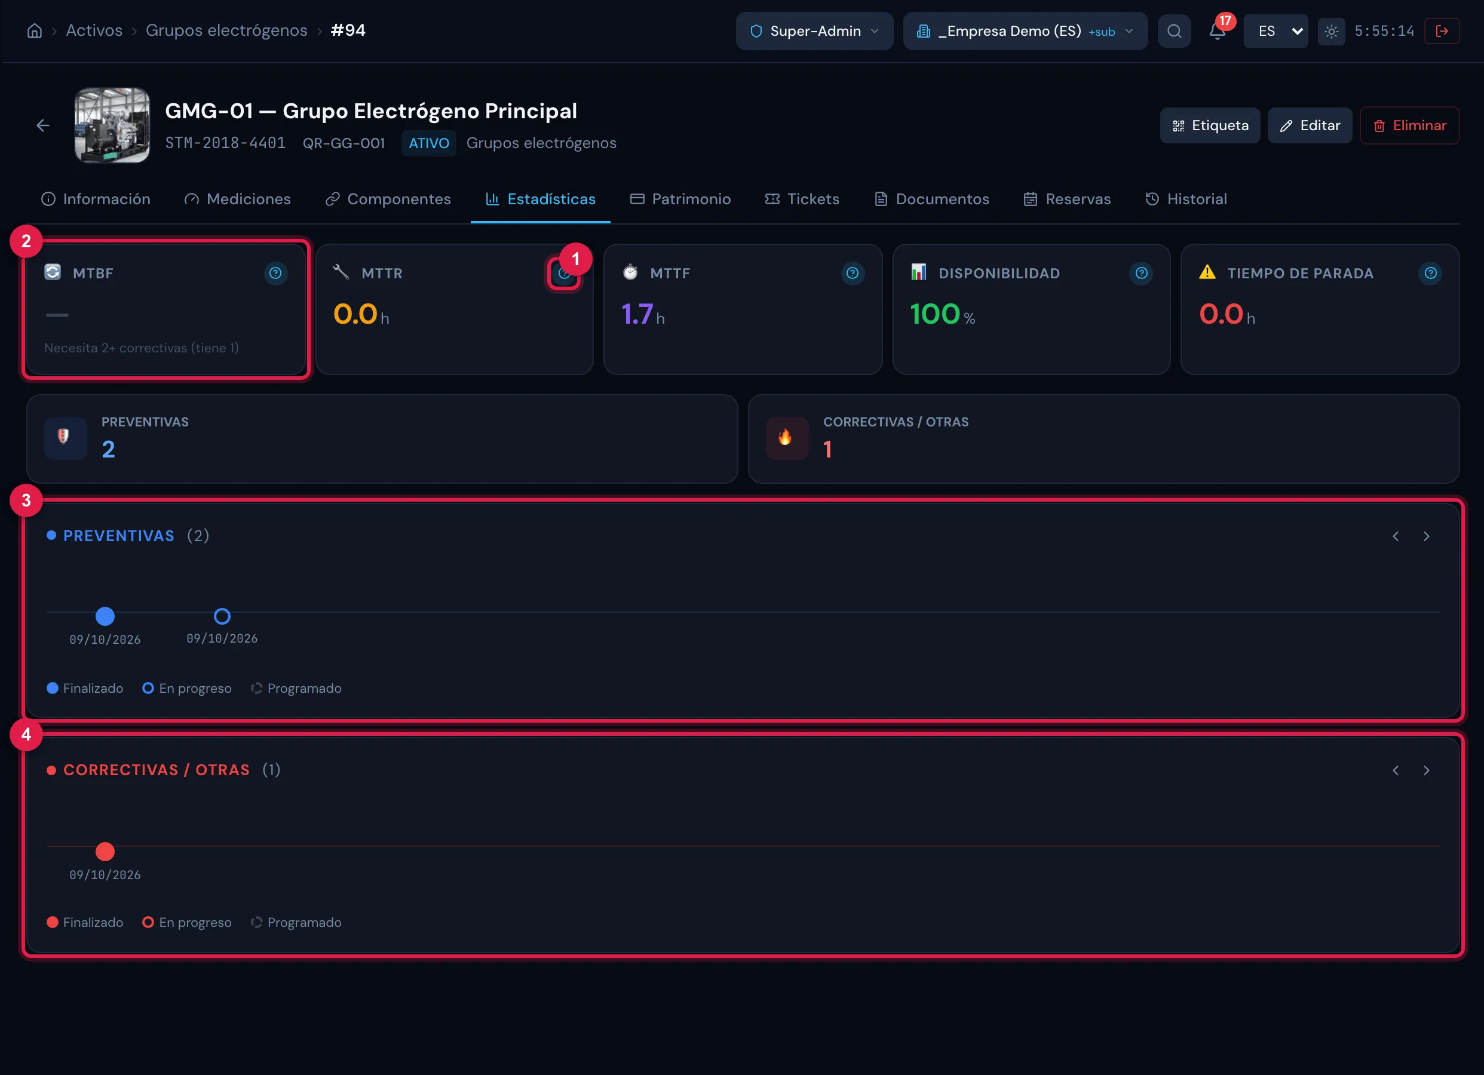Open the ES language dropdown
The image size is (1484, 1075).
click(1275, 30)
